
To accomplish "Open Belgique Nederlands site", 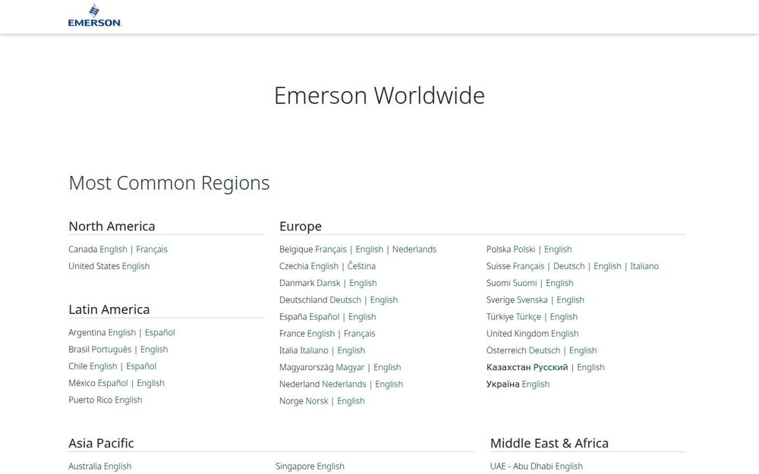I will coord(414,250).
